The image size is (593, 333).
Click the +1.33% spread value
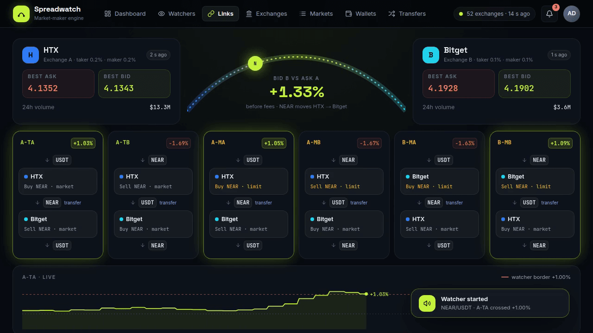tap(296, 92)
